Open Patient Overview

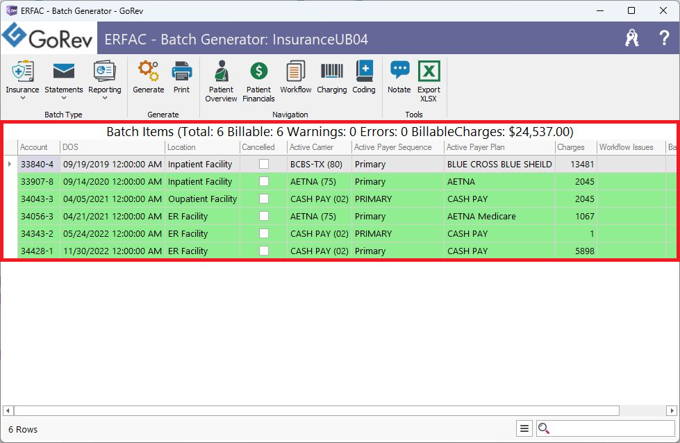(x=221, y=81)
